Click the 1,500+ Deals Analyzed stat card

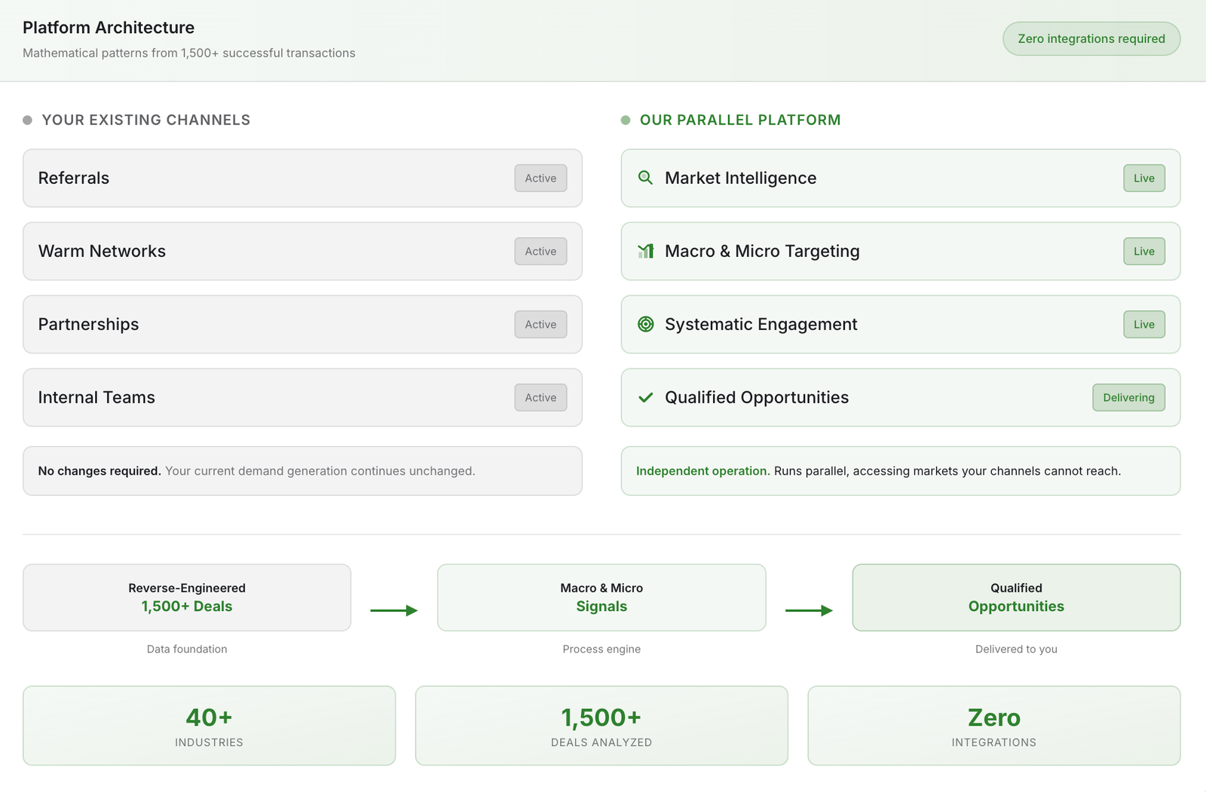[601, 725]
